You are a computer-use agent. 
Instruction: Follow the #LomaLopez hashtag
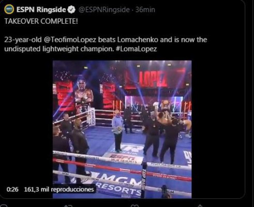tap(137, 49)
